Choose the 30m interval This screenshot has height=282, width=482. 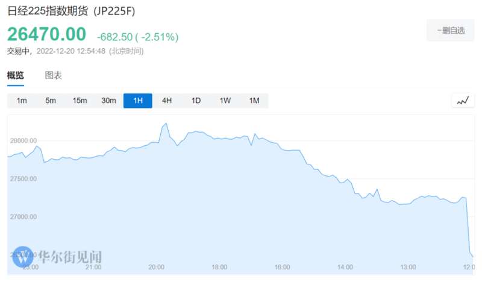point(109,101)
